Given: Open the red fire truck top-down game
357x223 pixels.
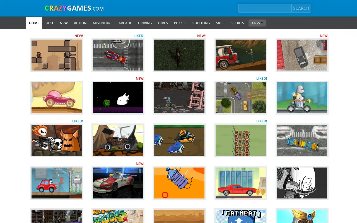Looking at the screenshot, I should click(x=118, y=55).
